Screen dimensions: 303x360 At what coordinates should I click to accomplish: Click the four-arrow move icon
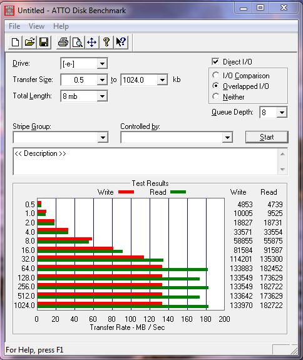(x=91, y=42)
